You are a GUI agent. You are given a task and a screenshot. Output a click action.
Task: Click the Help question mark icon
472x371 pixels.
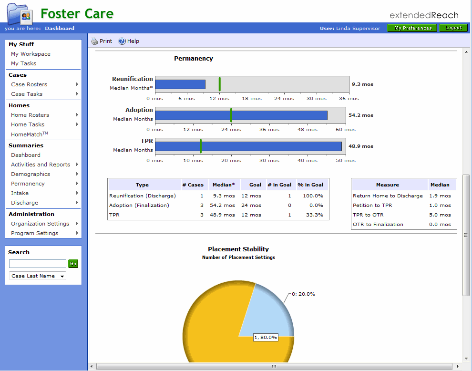click(x=122, y=41)
